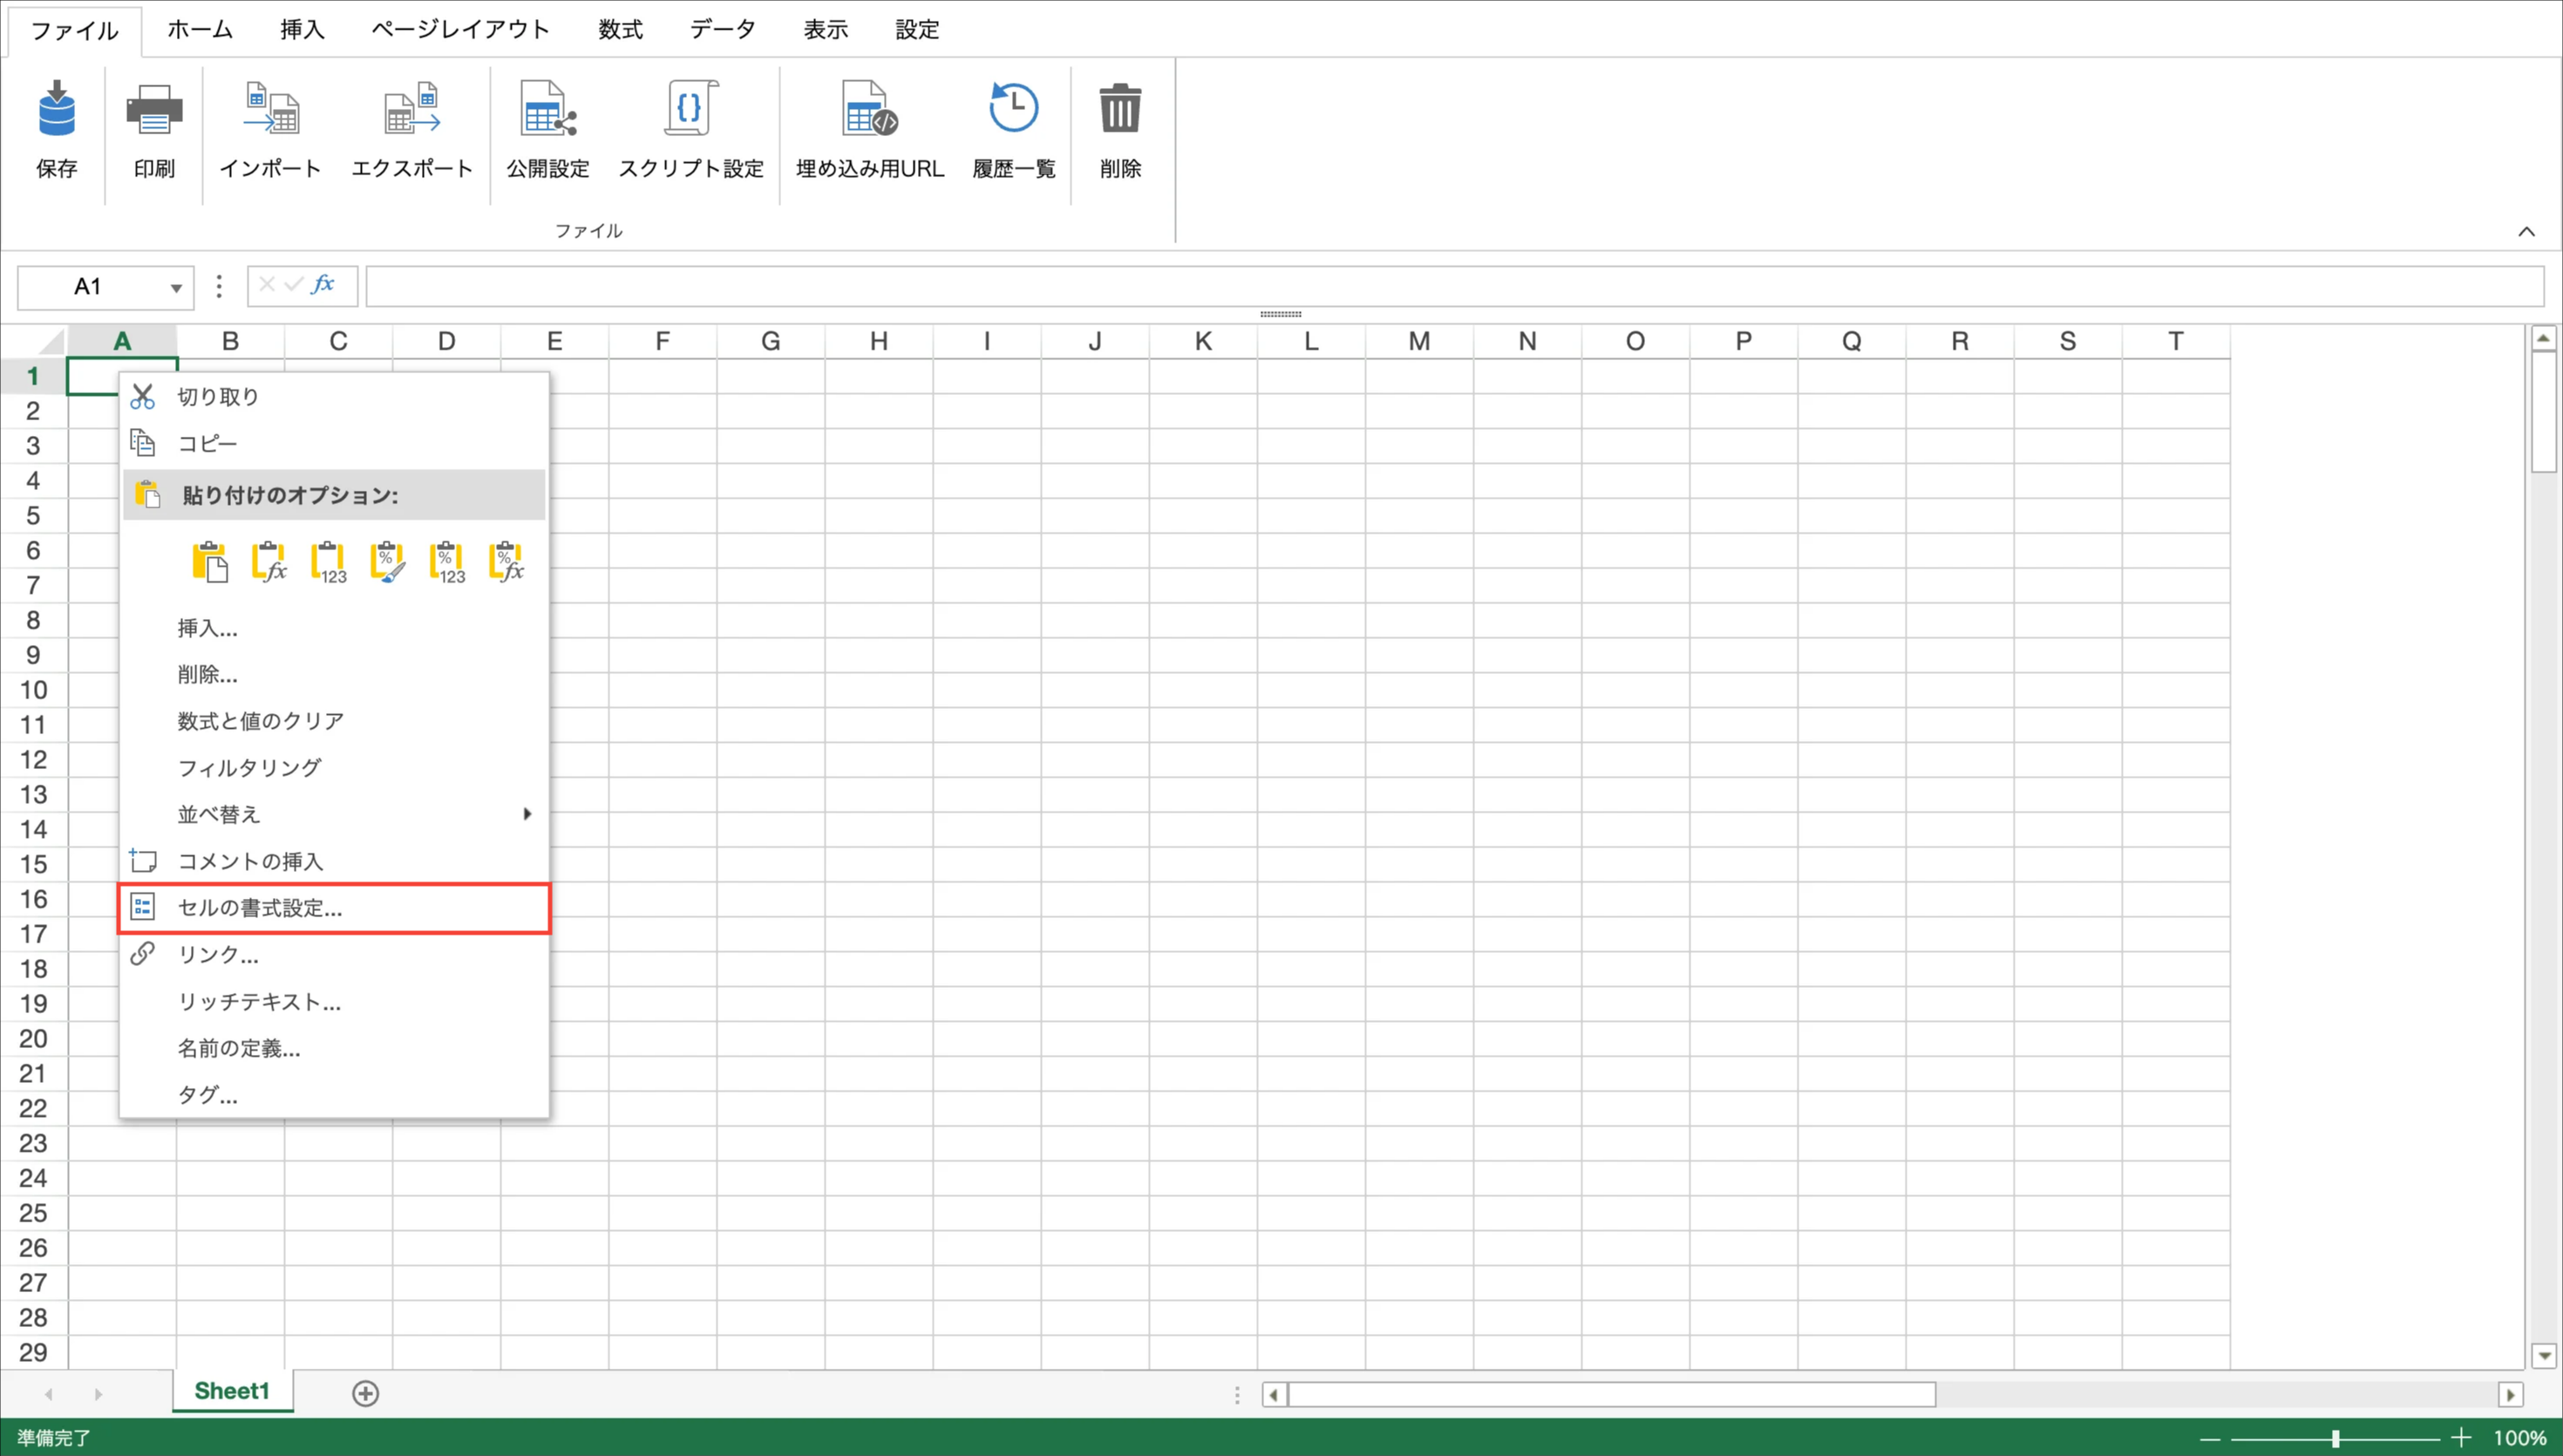This screenshot has width=2563, height=1456.
Task: Click the zoom in plus button
Action: pos(2460,1438)
